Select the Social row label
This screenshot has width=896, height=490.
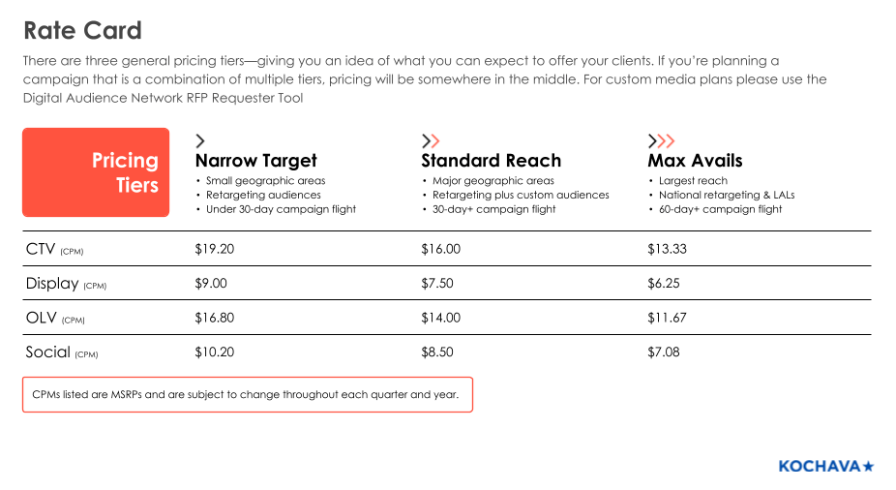(62, 352)
